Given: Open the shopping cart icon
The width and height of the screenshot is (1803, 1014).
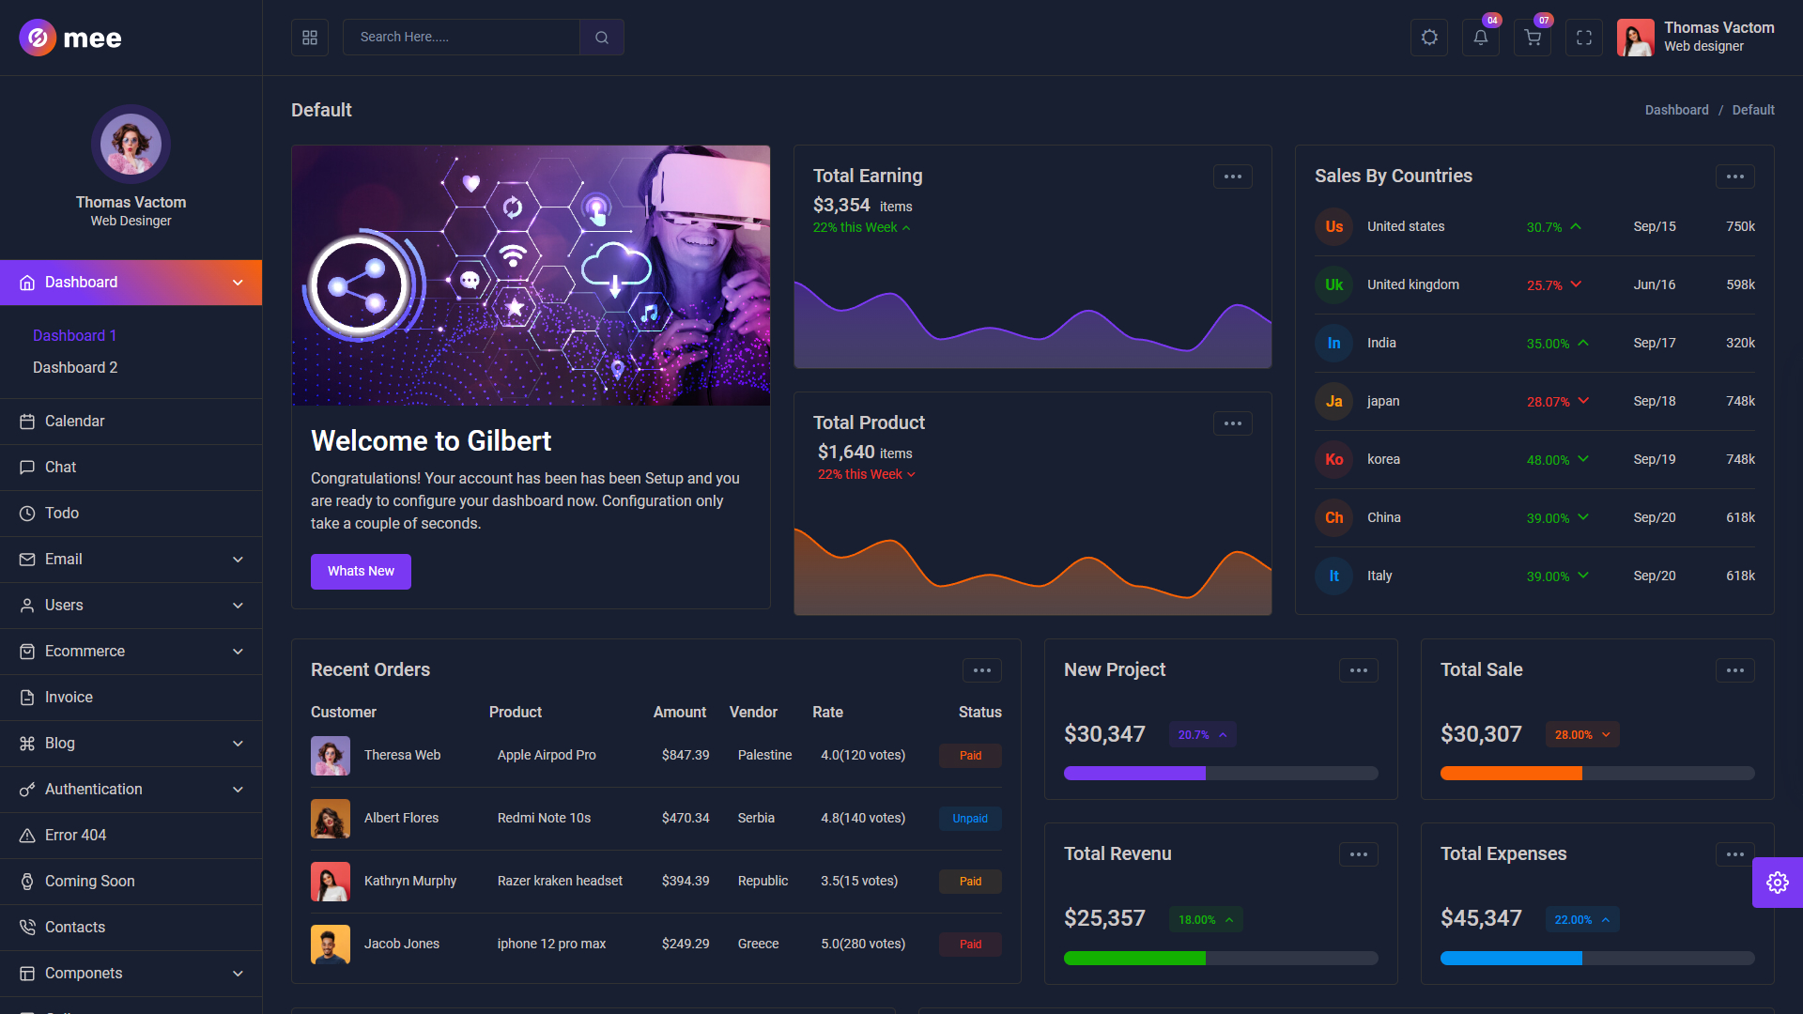Looking at the screenshot, I should [1533, 38].
